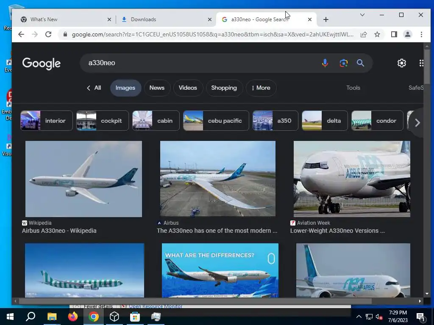Open the Airbus runway image thumbnail
Screen dimensions: 434x325
coord(218,179)
